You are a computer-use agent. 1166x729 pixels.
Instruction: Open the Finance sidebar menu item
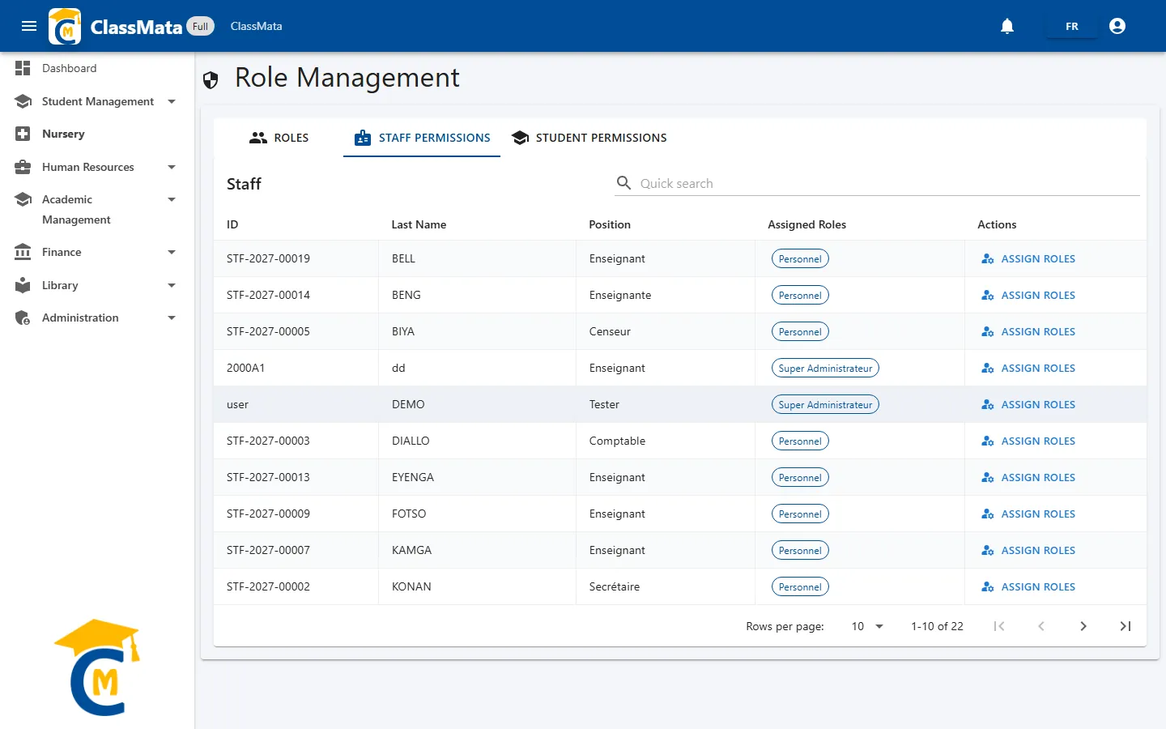[x=97, y=252]
